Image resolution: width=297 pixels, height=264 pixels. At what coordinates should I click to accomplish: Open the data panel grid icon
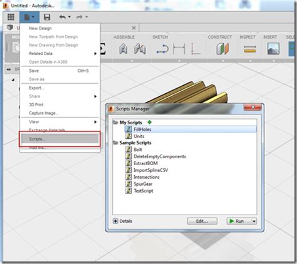tap(11, 17)
